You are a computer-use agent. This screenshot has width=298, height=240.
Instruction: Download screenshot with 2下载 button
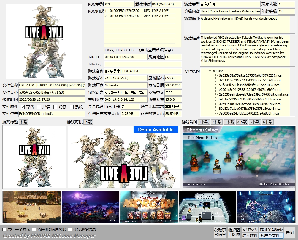pyautogui.click(x=217, y=122)
